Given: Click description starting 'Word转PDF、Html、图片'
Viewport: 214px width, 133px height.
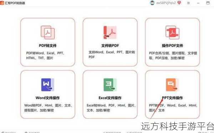Looking at the screenshot, I should [x=48, y=108].
